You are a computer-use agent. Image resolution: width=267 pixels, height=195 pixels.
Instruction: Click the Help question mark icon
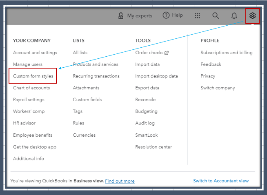pos(166,16)
